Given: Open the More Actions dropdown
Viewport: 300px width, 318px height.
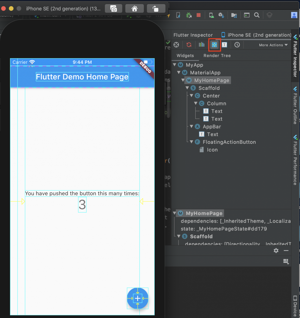Looking at the screenshot, I should [x=273, y=45].
